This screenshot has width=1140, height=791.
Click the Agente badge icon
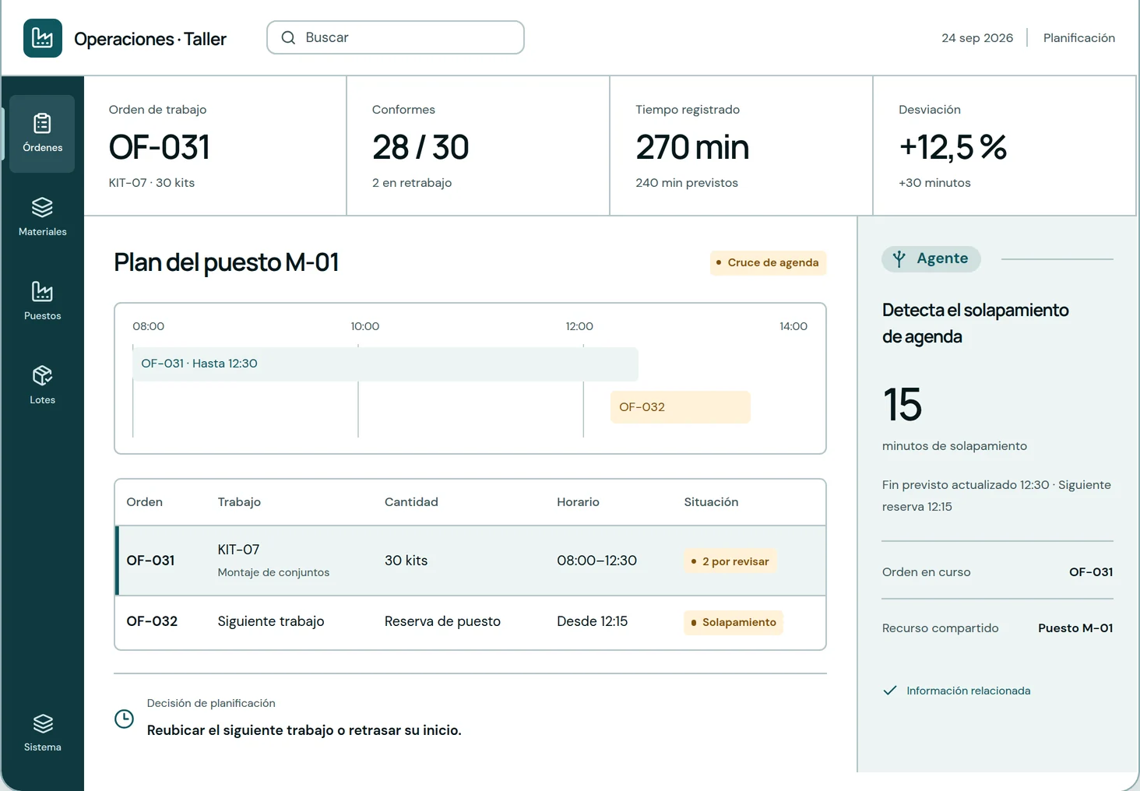[x=899, y=259]
